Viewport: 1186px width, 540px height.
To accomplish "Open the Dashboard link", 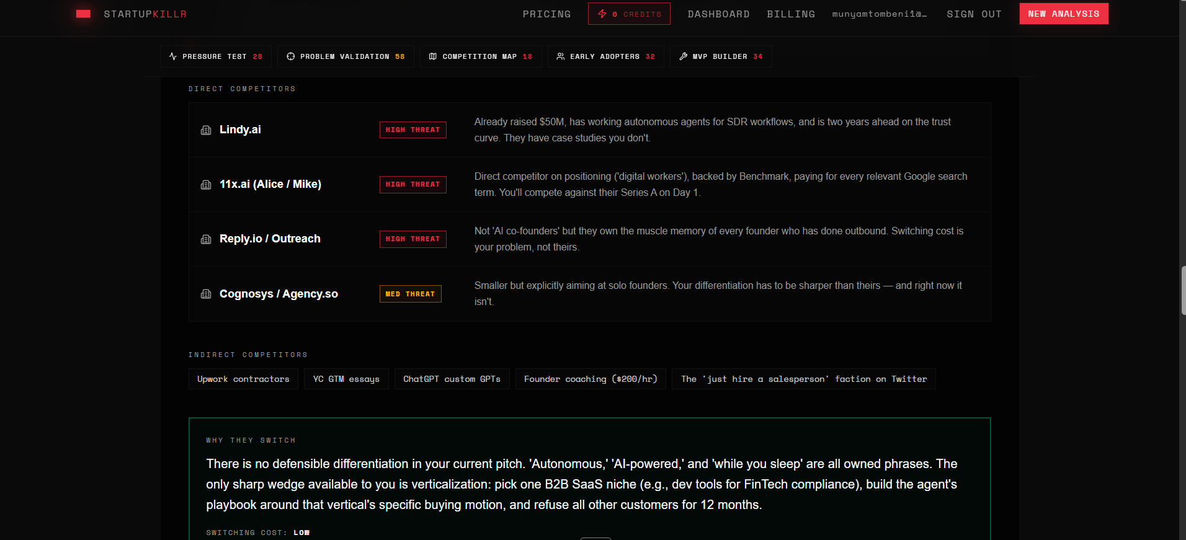I will click(718, 14).
